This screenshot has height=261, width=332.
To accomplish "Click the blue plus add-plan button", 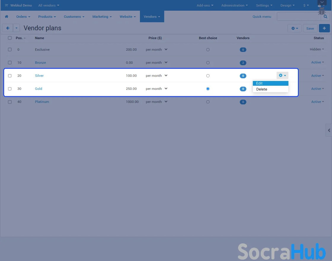I will pyautogui.click(x=324, y=28).
